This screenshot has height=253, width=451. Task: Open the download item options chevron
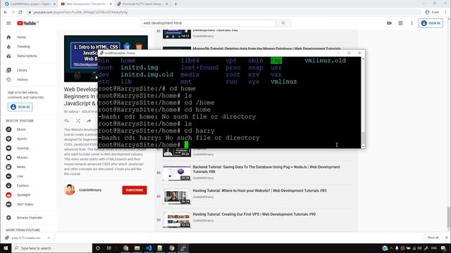(x=49, y=238)
